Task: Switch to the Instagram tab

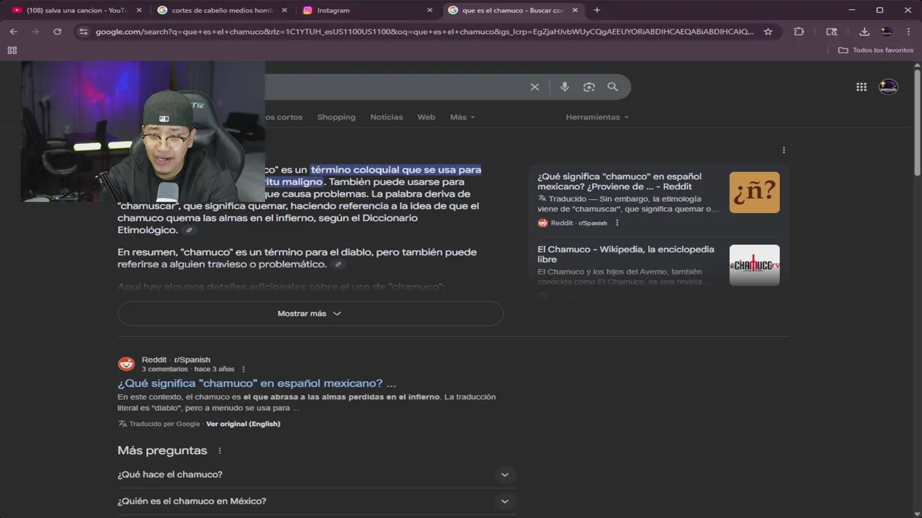Action: [366, 10]
